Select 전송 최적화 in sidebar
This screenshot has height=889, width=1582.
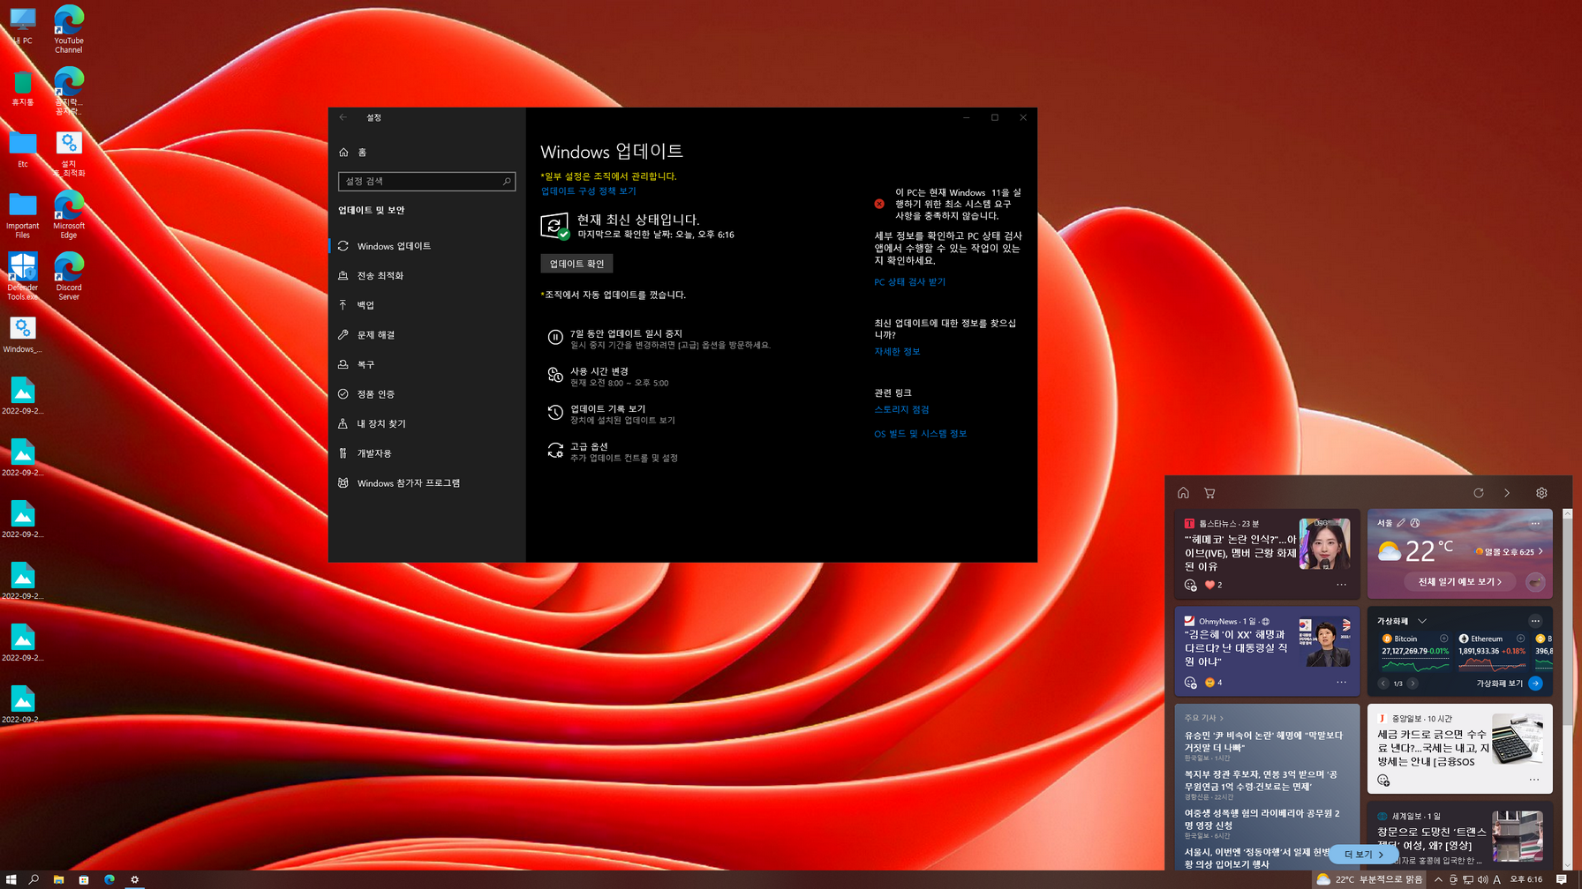point(427,276)
